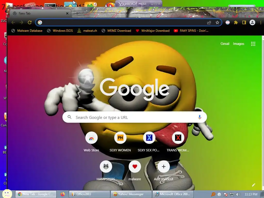Open Chrome's three-dot menu
The image size is (264, 198).
click(261, 23)
